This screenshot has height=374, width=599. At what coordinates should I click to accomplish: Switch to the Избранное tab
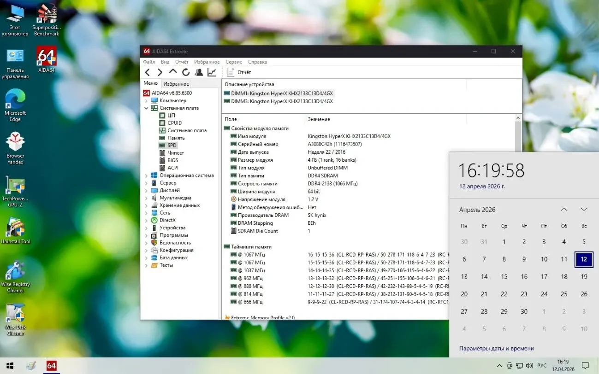(x=176, y=83)
